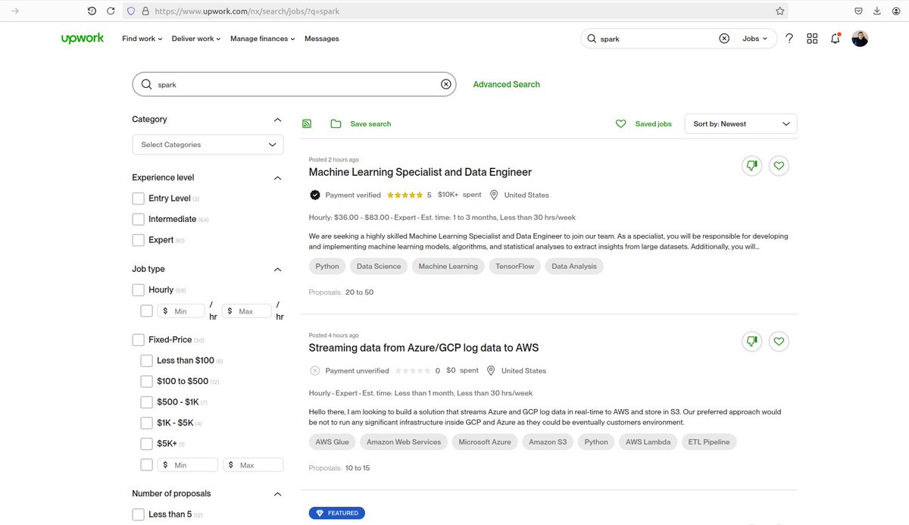Open the Find work menu
This screenshot has height=525, width=909.
(142, 39)
